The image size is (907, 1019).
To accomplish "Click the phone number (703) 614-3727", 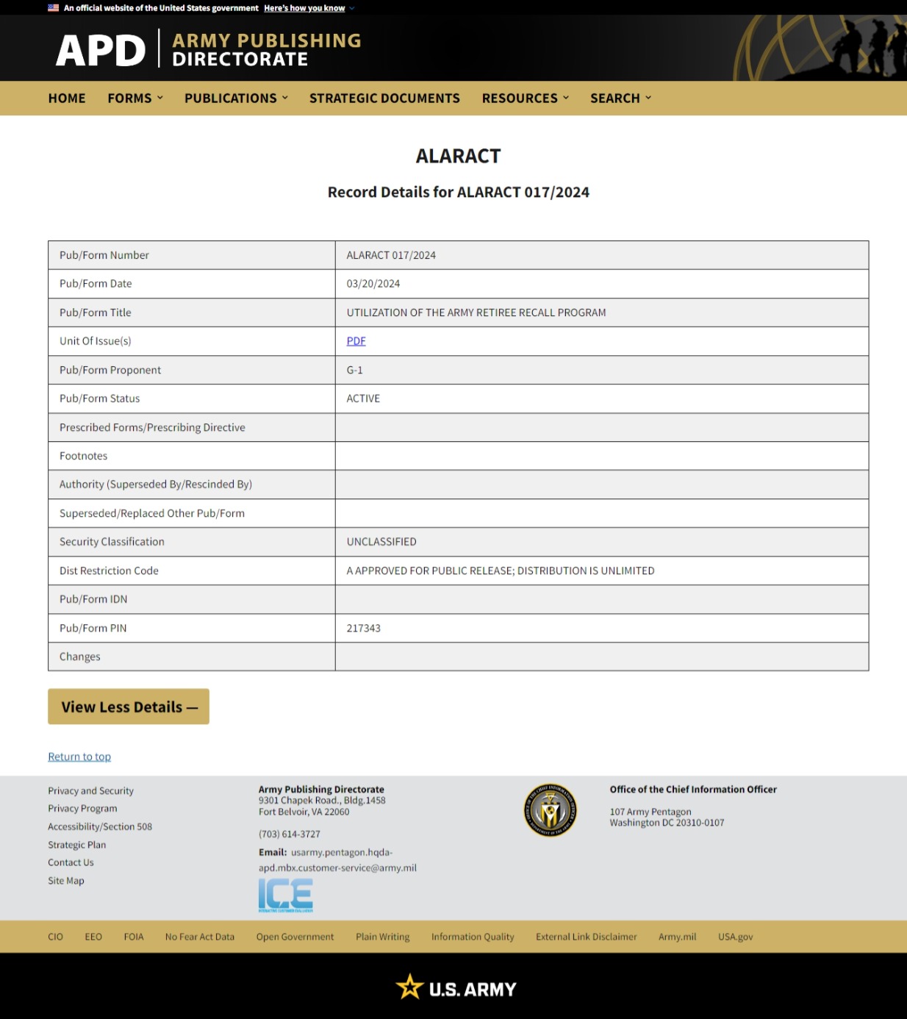I will pyautogui.click(x=290, y=834).
